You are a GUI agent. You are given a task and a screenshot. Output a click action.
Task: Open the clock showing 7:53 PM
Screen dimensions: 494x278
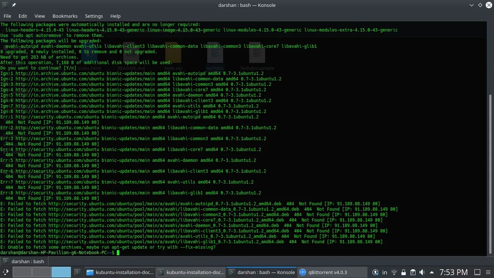coord(453,272)
